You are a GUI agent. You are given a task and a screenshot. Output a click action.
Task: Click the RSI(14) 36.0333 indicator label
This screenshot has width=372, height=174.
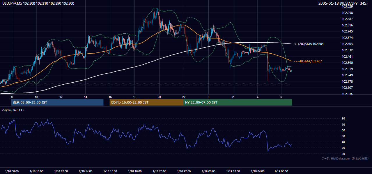pos(13,110)
